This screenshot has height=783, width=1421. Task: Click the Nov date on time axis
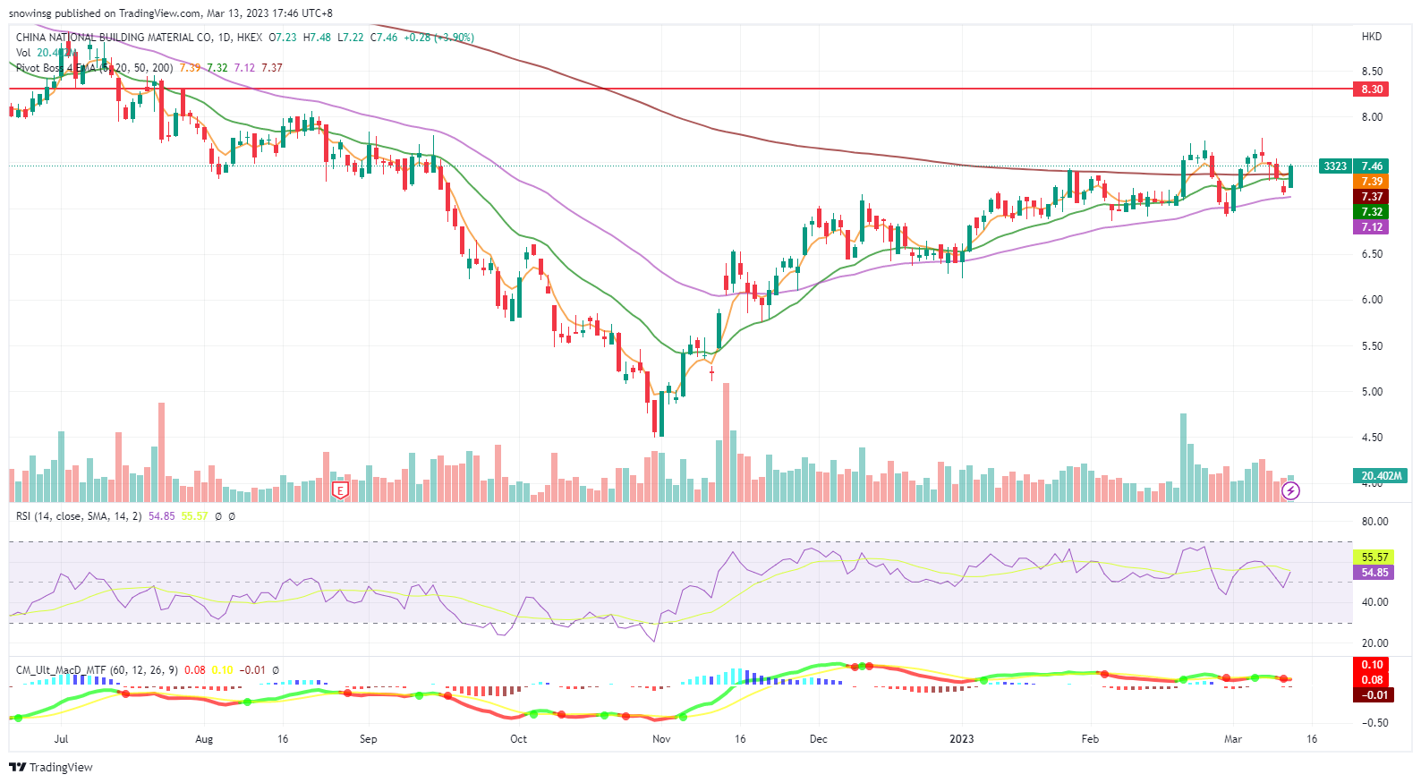tap(661, 739)
